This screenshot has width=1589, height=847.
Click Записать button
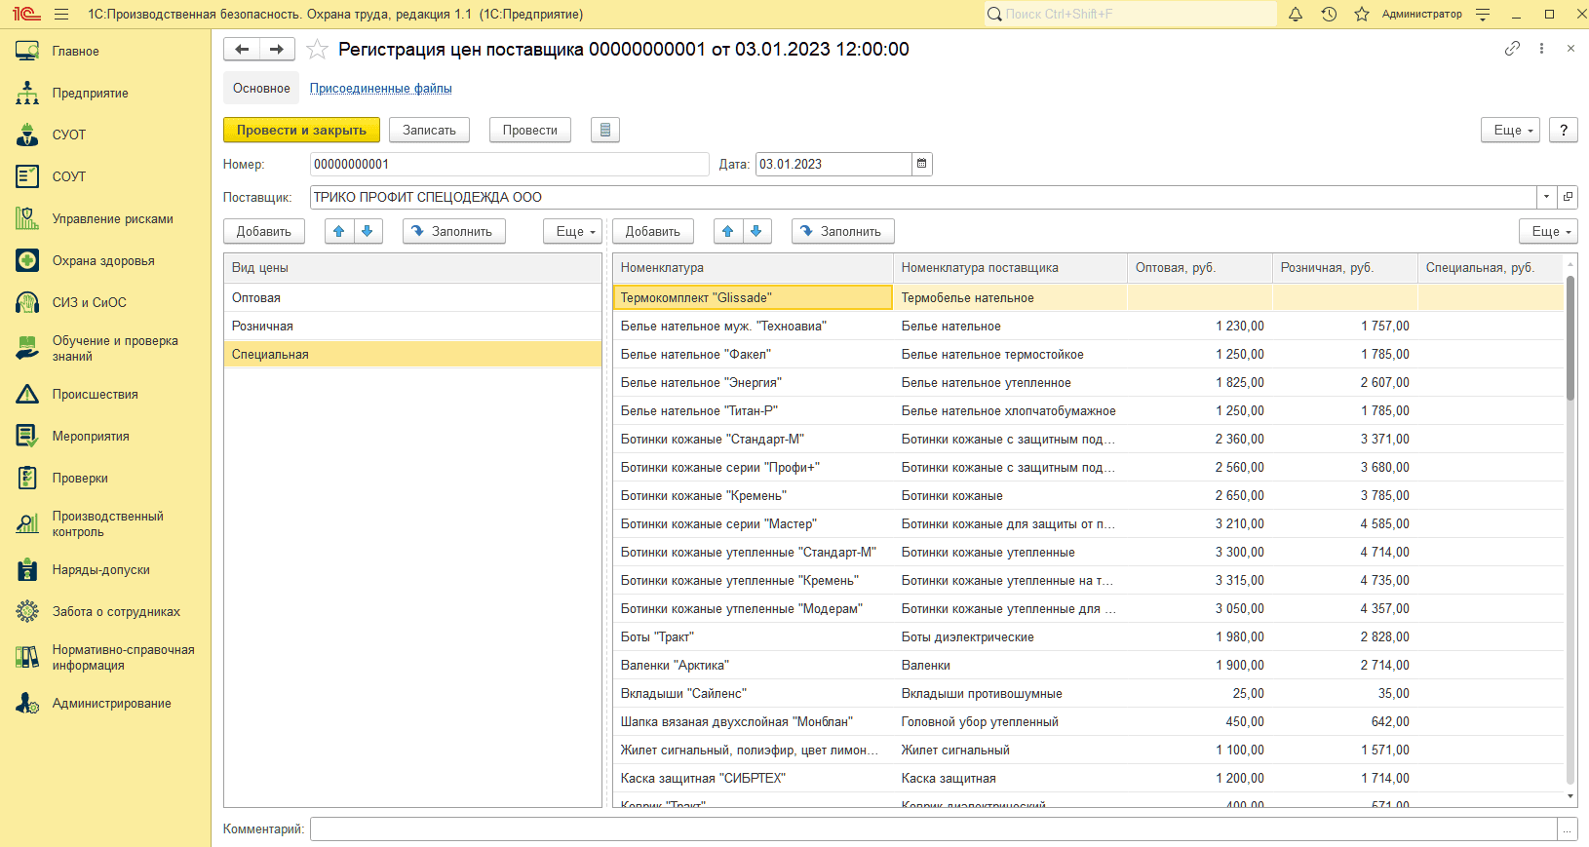click(x=429, y=130)
